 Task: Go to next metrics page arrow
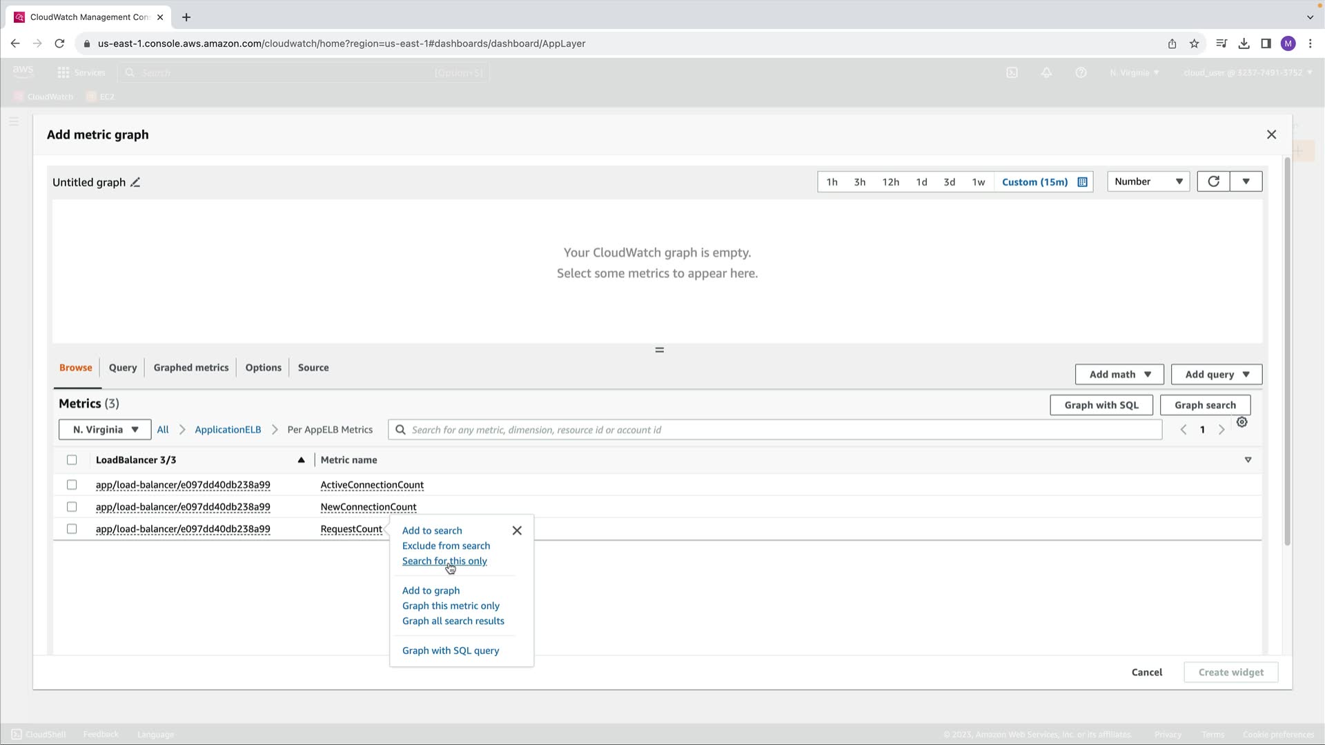1221,430
